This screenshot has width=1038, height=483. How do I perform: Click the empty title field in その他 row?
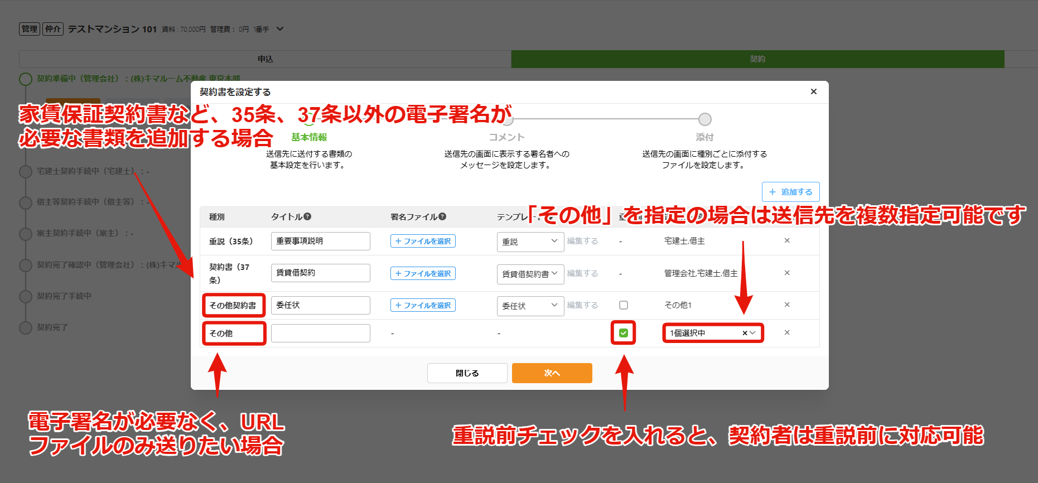coord(321,333)
